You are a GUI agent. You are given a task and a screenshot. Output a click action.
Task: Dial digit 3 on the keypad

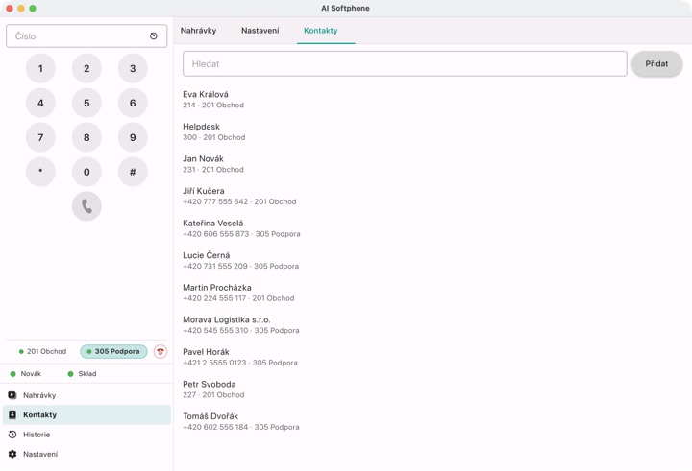(x=133, y=68)
